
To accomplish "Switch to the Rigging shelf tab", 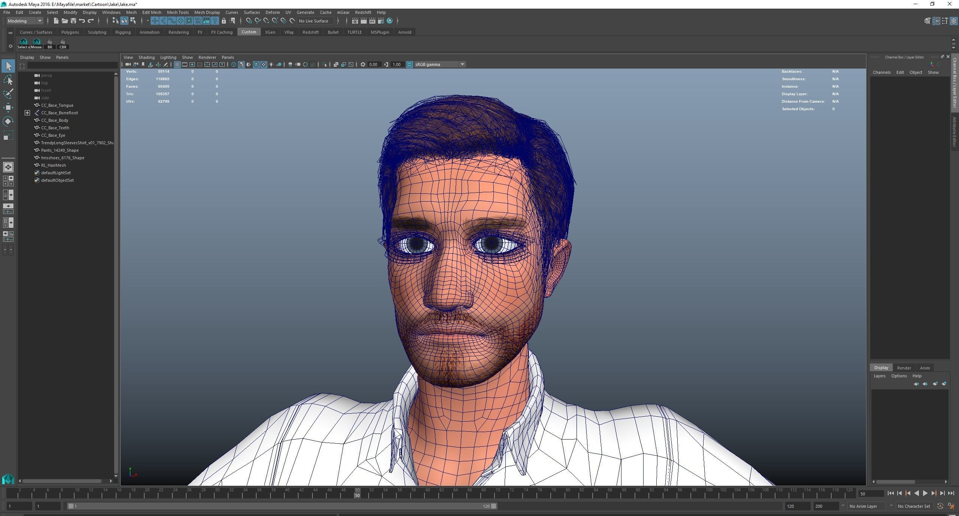I will coord(123,32).
